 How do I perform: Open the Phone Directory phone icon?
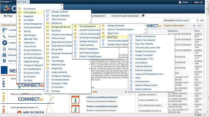(4, 36)
